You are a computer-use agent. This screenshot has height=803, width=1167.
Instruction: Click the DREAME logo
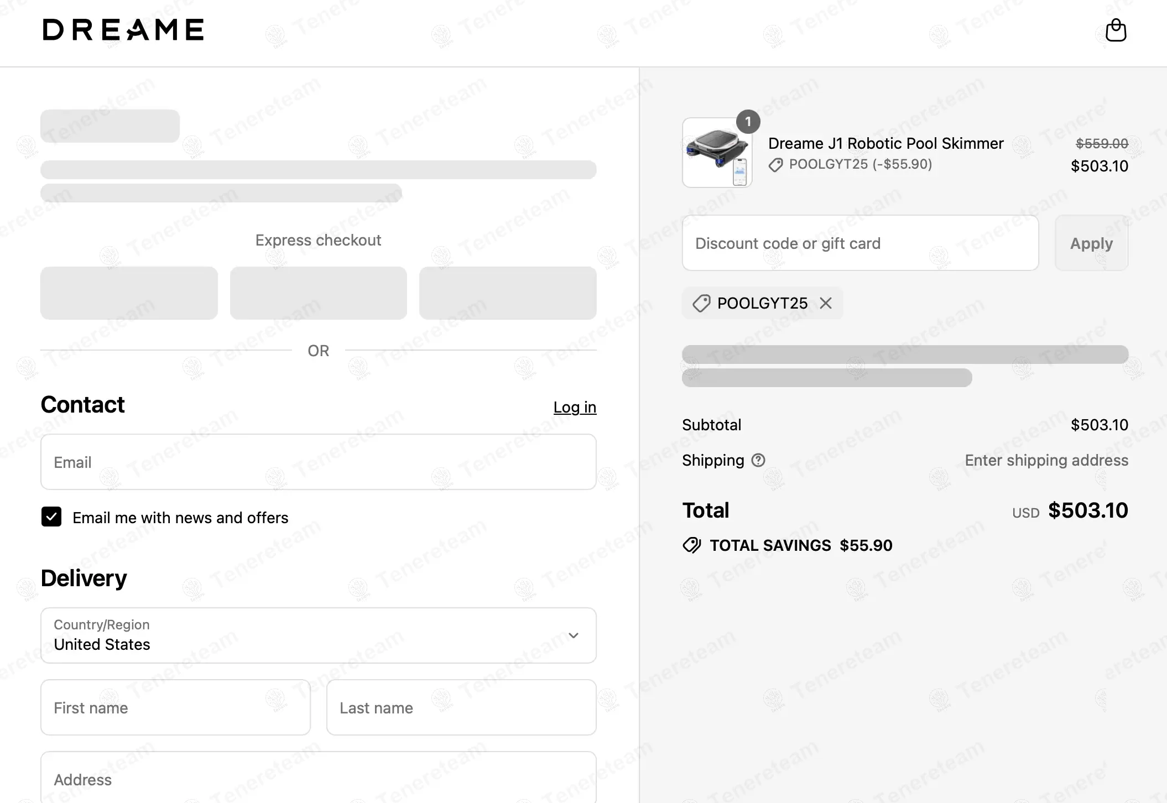[x=123, y=30]
